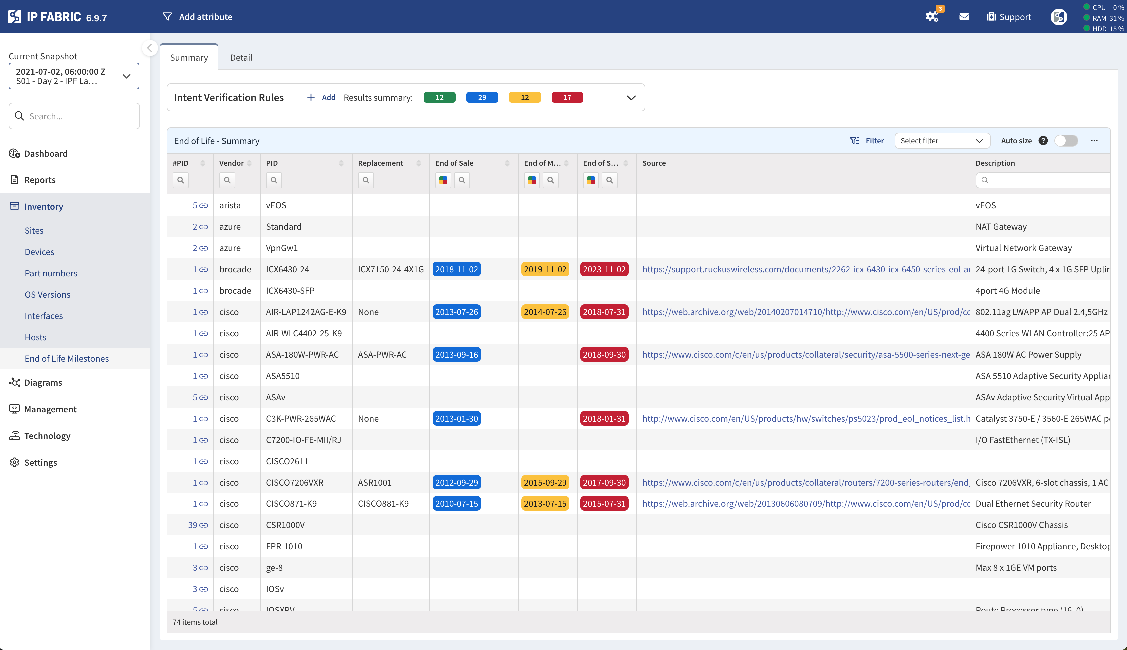Viewport: 1127px width, 650px height.
Task: Click the Support icon in the header
Action: 1007,17
